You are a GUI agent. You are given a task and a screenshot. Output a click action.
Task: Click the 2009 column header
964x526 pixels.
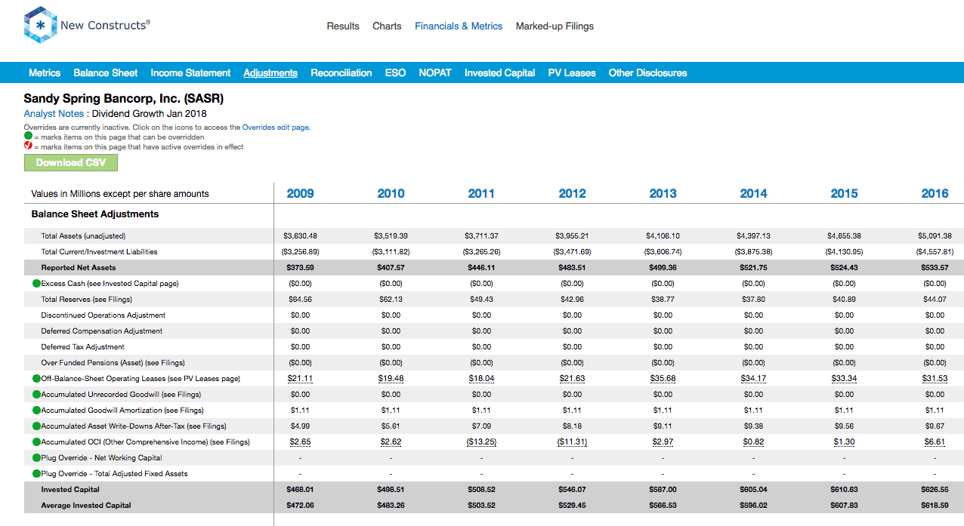(300, 194)
